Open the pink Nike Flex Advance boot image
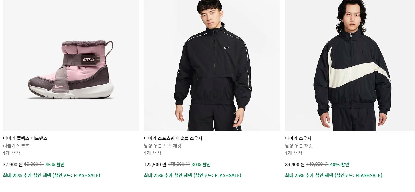 pos(71,65)
